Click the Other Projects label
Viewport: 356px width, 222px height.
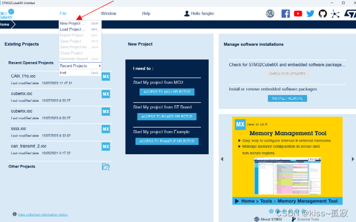22,166
